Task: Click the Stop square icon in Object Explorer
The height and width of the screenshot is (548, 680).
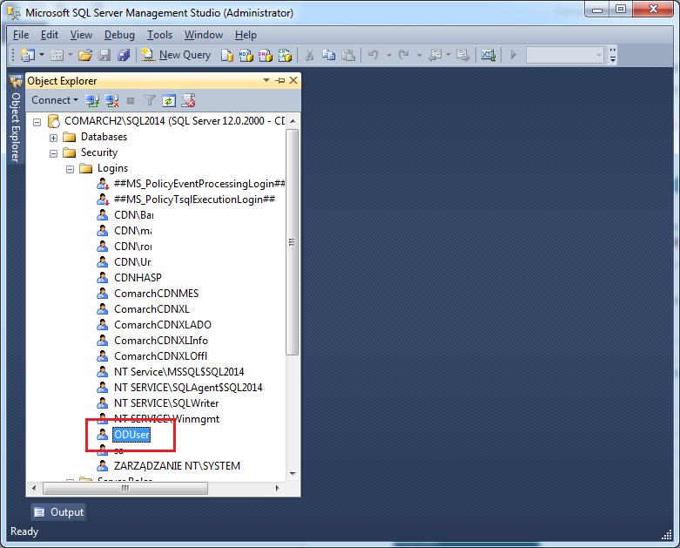Action: pyautogui.click(x=131, y=101)
